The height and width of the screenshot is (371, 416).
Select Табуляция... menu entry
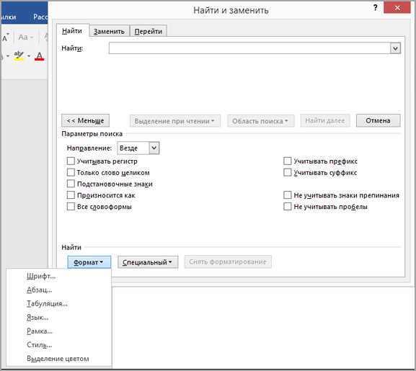[x=58, y=304]
